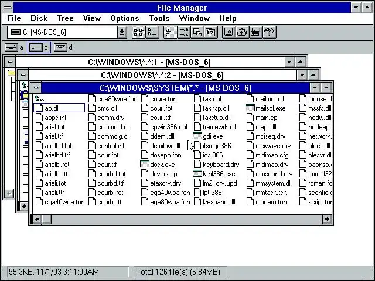This screenshot has width=375, height=281.
Task: Open File Manager's main control menu box
Action: point(8,8)
